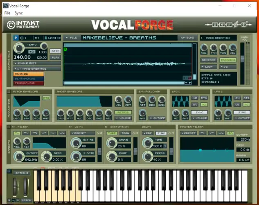
Task: Choose the square waveform icon in LFO 2
Action: [237, 105]
